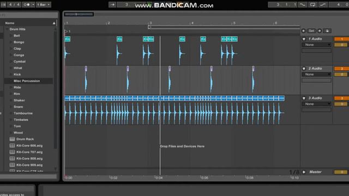349x196 pixels.
Task: Toggle track activator 1 on 1 Audio
Action: click(x=341, y=39)
